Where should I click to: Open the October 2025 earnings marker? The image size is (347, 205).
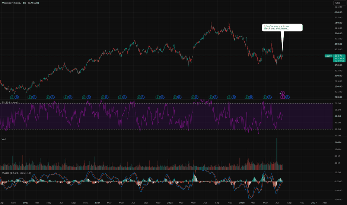(229, 97)
